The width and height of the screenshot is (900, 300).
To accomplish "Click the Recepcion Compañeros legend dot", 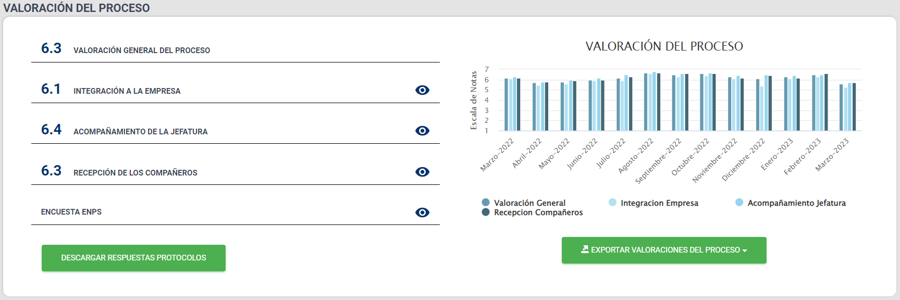I will pos(486,212).
